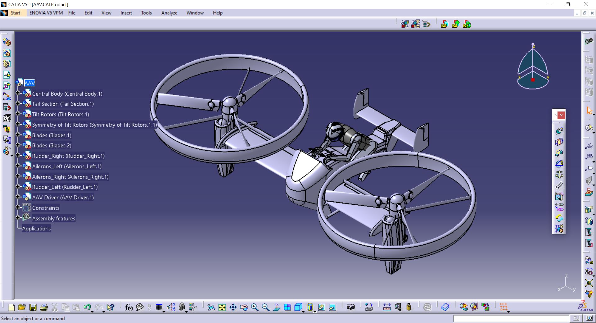Viewport: 596px width, 323px height.
Task: Click the Angle Constraint icon in floating toolbar
Action: point(559,164)
